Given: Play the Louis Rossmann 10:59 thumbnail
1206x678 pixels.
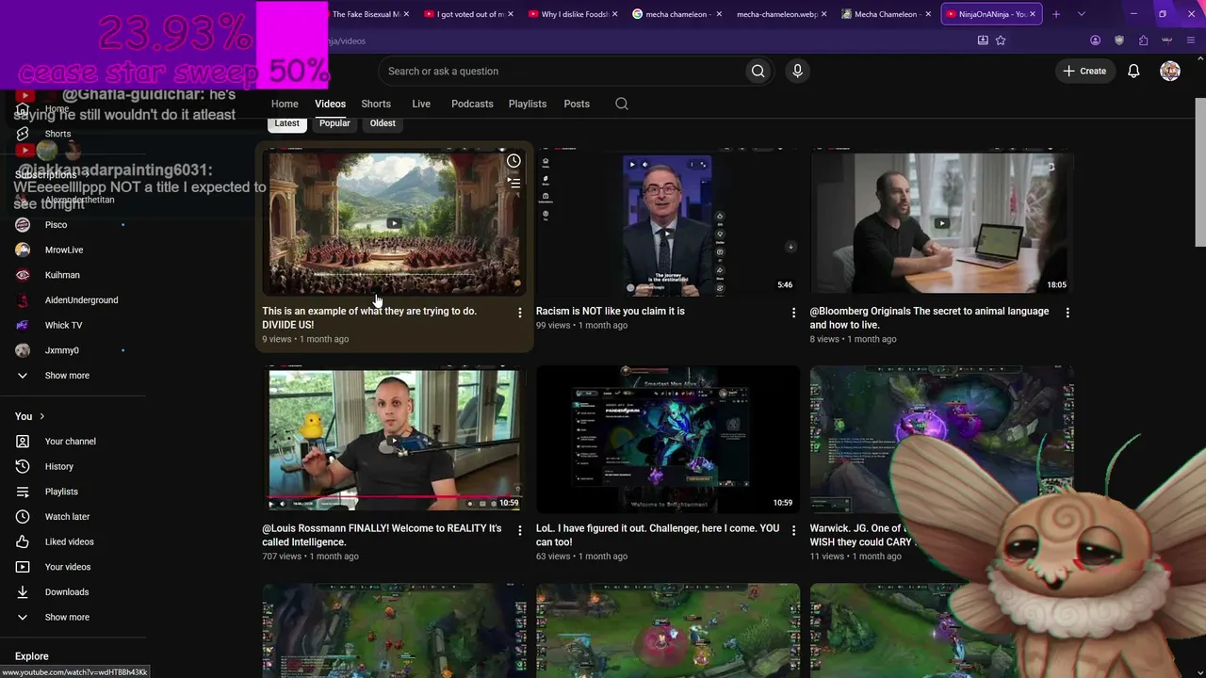Looking at the screenshot, I should (394, 440).
